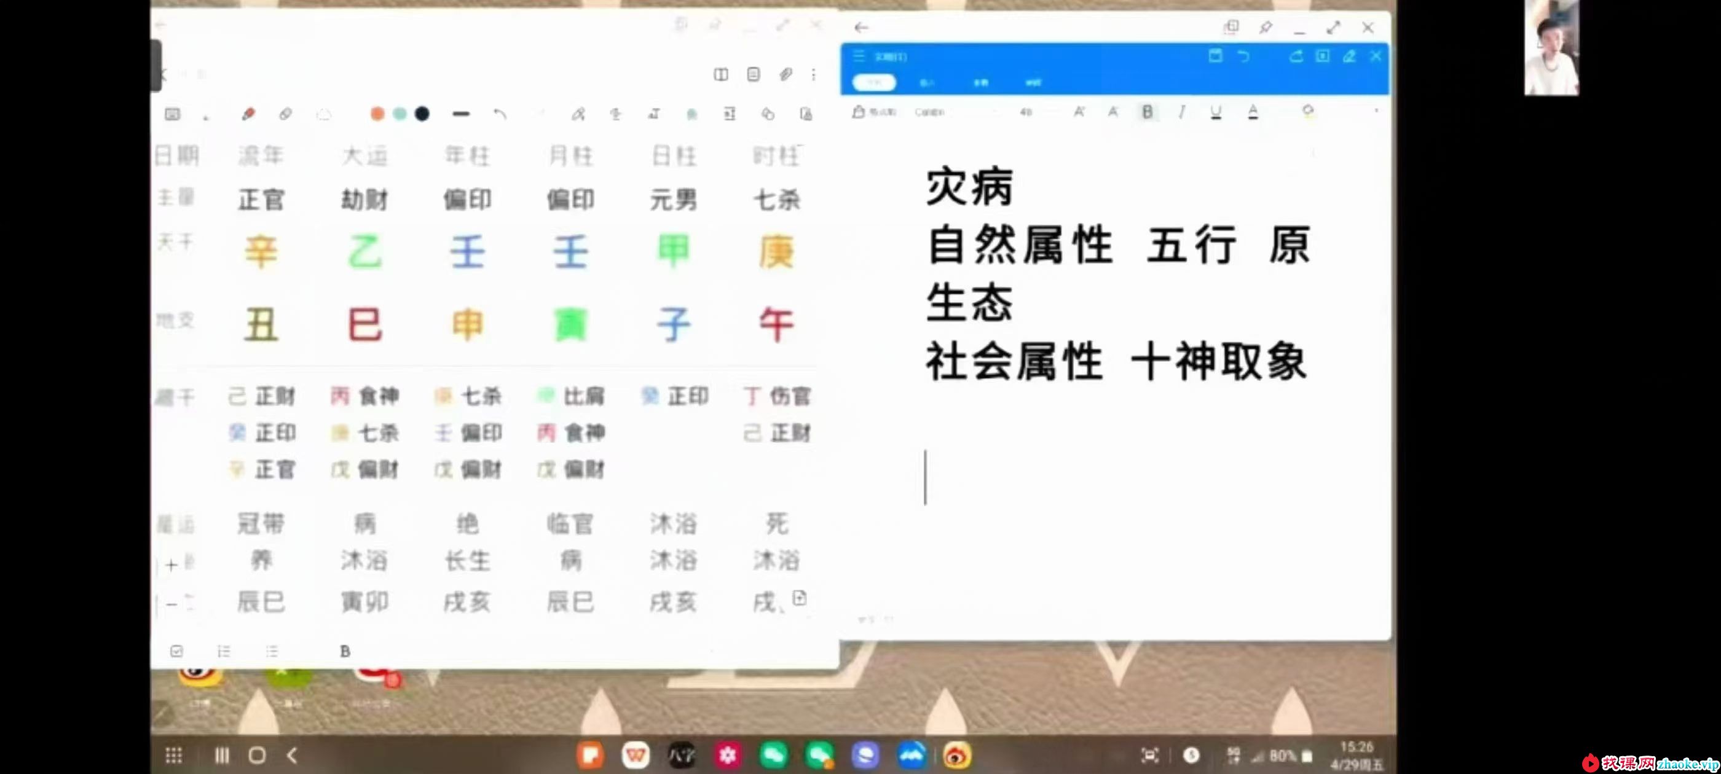Image resolution: width=1721 pixels, height=774 pixels.
Task: Open the Weibo app in taskbar
Action: [x=957, y=756]
